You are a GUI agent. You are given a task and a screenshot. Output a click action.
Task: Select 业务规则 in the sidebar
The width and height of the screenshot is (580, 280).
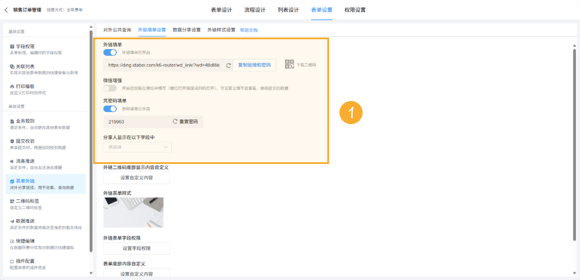click(x=46, y=124)
